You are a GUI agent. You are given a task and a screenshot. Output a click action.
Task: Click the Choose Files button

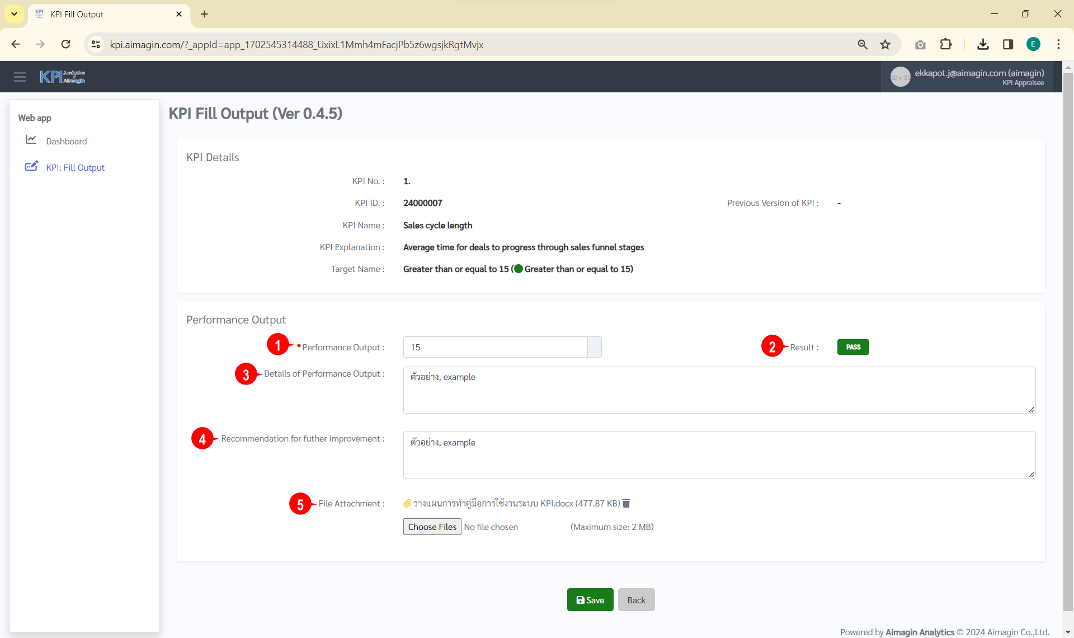(432, 527)
